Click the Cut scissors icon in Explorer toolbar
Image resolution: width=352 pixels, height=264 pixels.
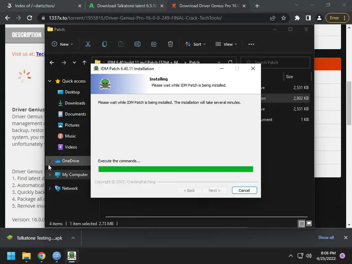(88, 44)
